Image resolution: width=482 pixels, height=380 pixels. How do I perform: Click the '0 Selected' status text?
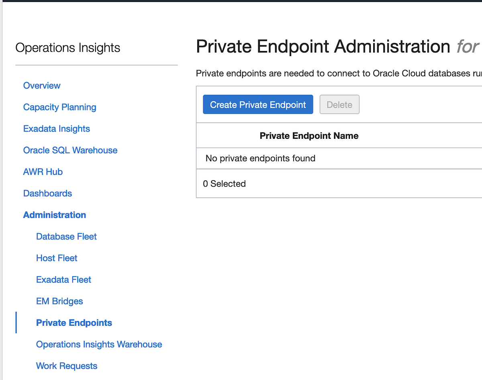point(225,183)
